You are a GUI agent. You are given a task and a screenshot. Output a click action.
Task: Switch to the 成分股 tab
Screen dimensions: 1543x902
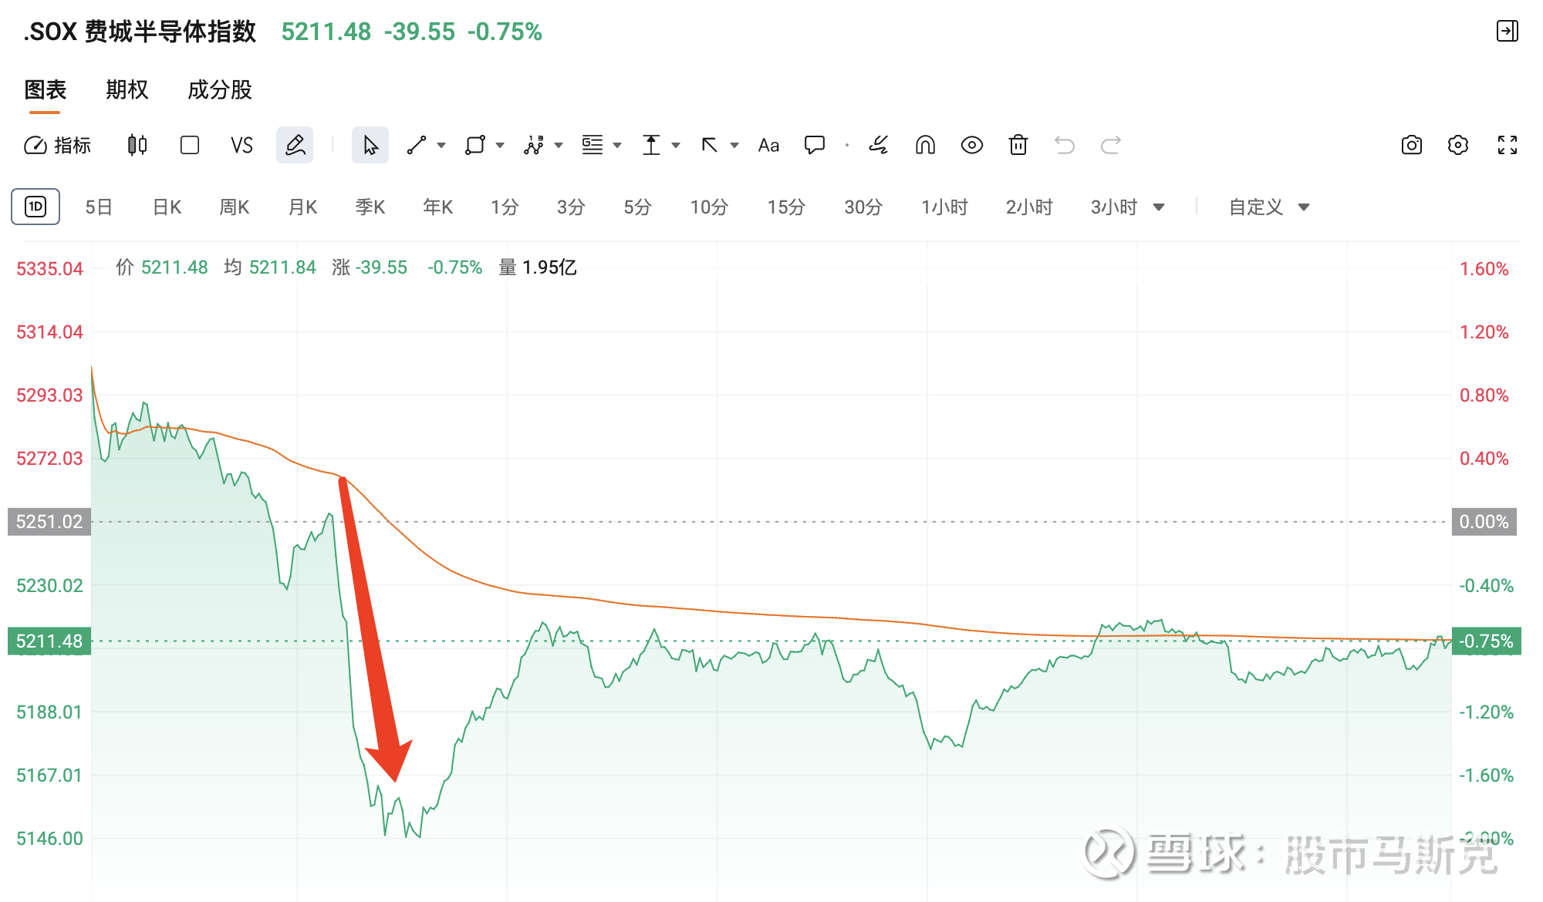[x=220, y=89]
